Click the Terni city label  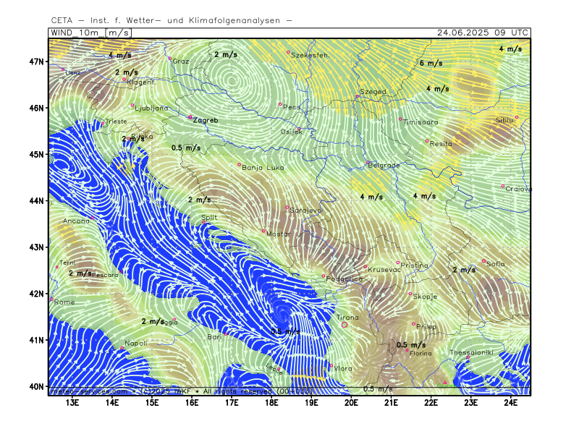pos(67,263)
